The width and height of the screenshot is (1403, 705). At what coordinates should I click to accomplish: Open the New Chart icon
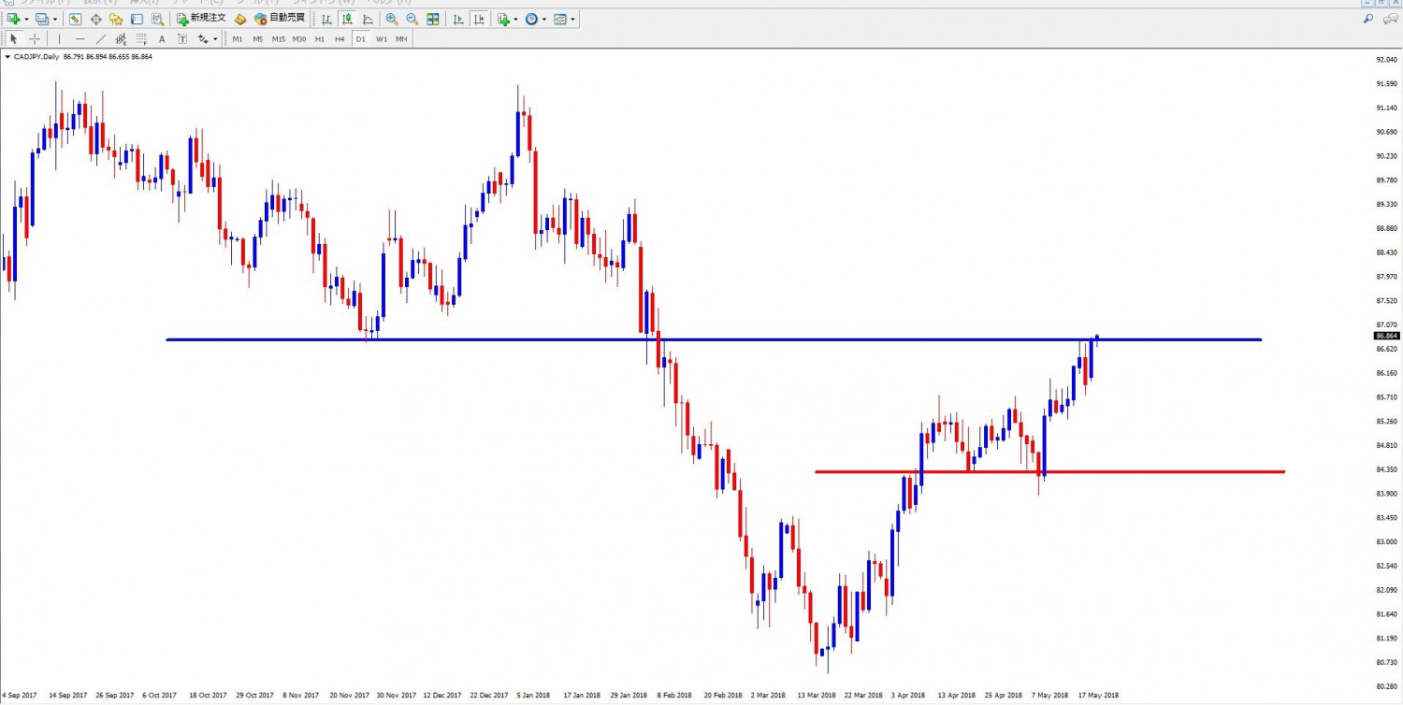(x=13, y=19)
